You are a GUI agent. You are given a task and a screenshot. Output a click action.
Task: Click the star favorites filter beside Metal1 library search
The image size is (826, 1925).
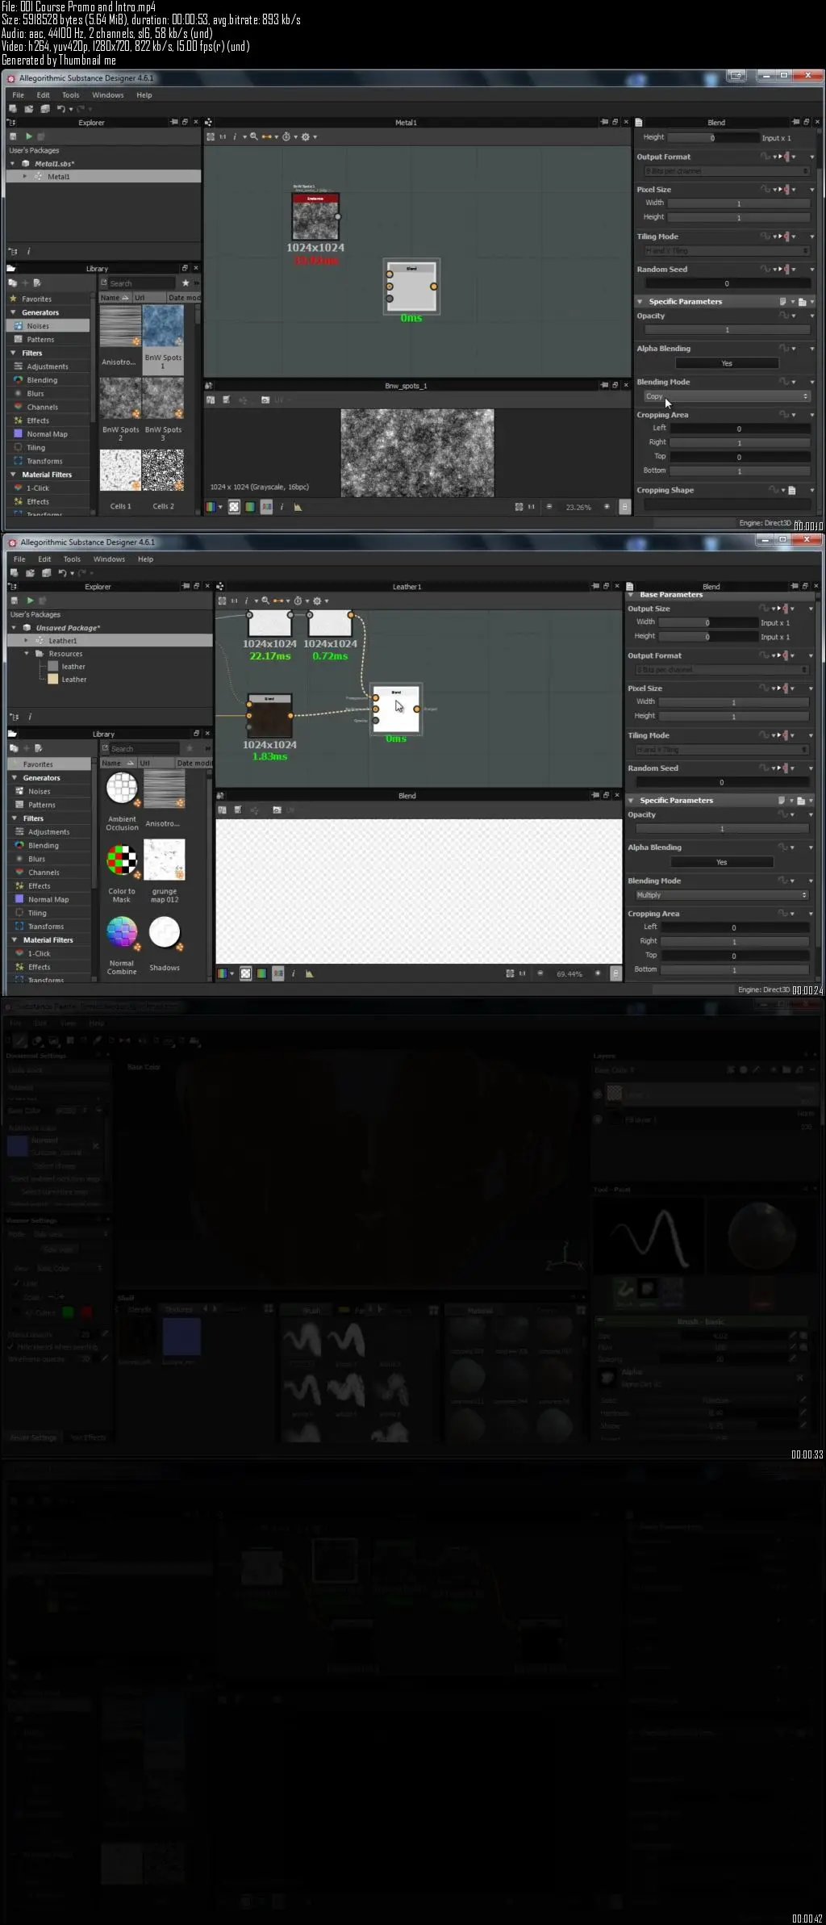[186, 283]
